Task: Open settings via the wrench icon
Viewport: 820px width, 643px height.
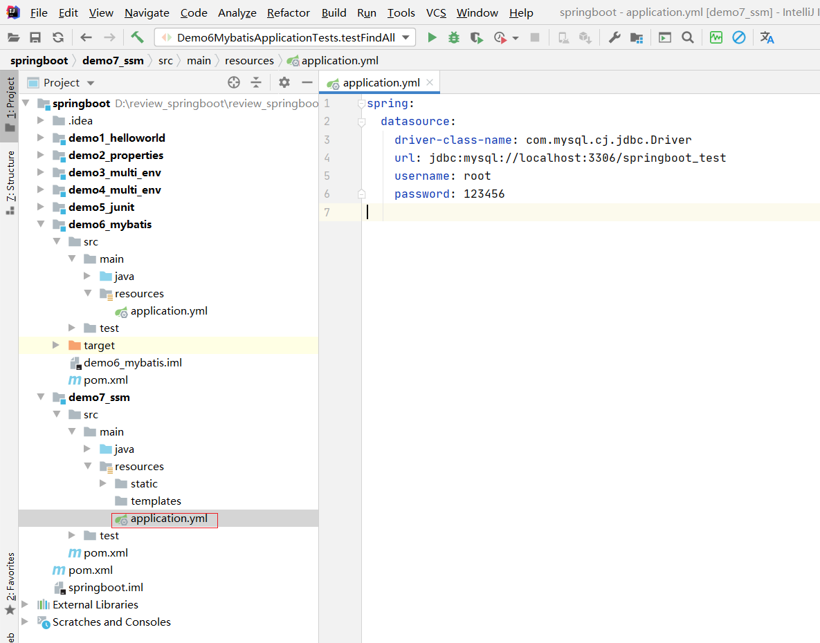Action: 614,37
